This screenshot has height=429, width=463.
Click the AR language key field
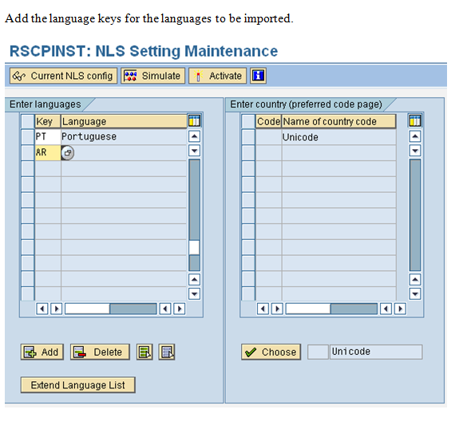tap(48, 152)
